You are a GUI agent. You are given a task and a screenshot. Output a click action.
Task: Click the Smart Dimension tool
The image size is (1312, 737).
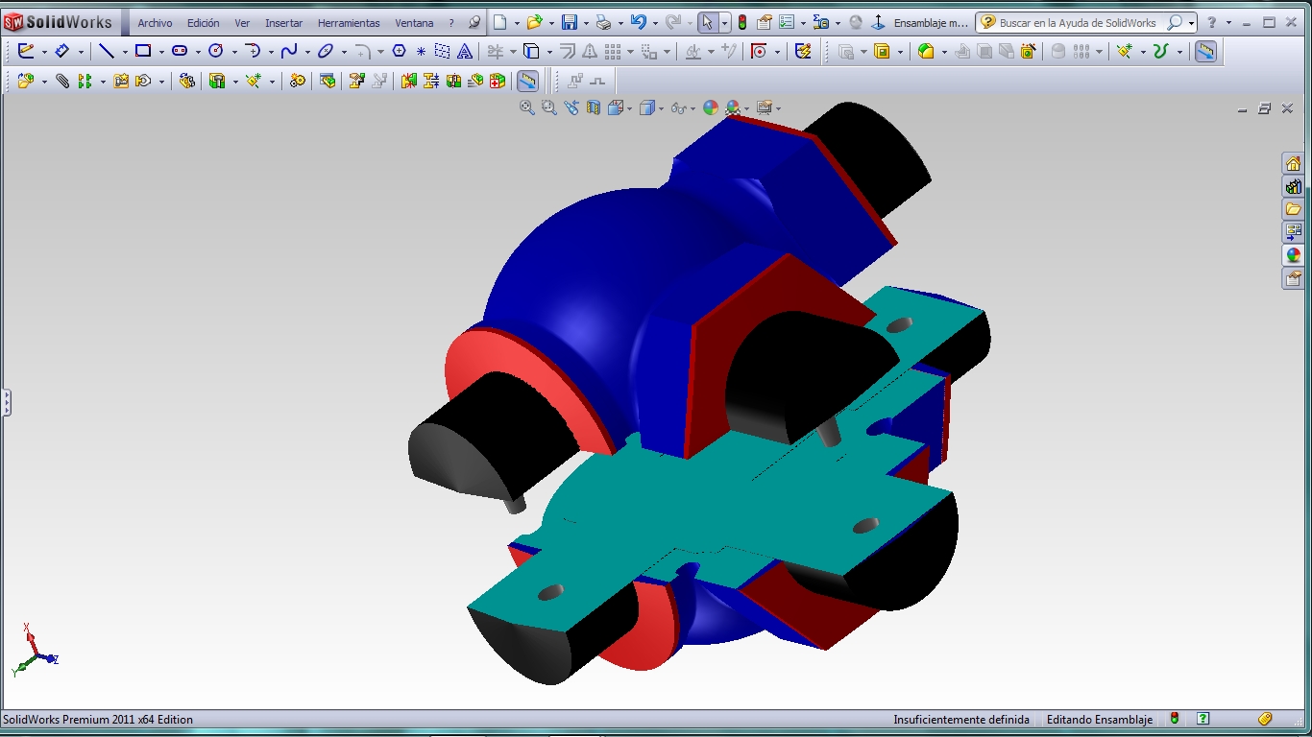pos(62,52)
